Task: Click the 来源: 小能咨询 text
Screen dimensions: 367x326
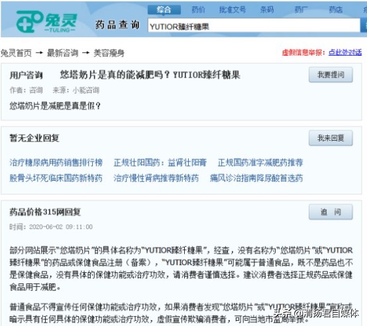Action: pyautogui.click(x=76, y=90)
